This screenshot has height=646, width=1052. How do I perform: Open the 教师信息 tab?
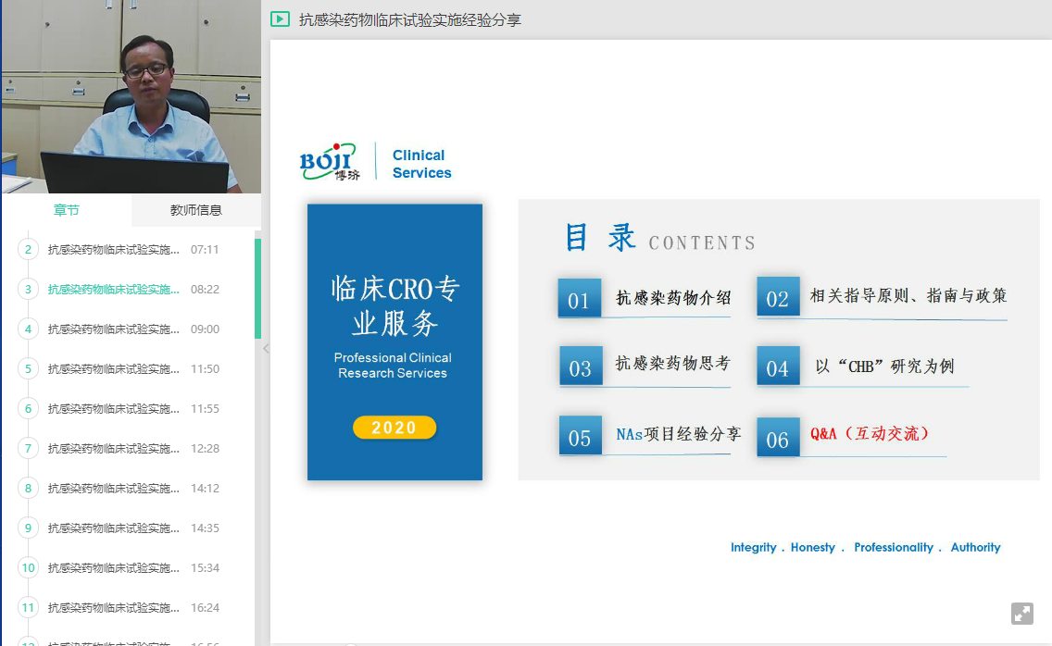pos(195,210)
